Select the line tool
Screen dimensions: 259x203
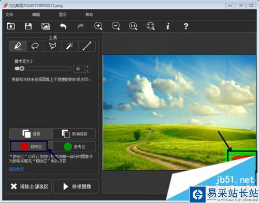pyautogui.click(x=87, y=46)
